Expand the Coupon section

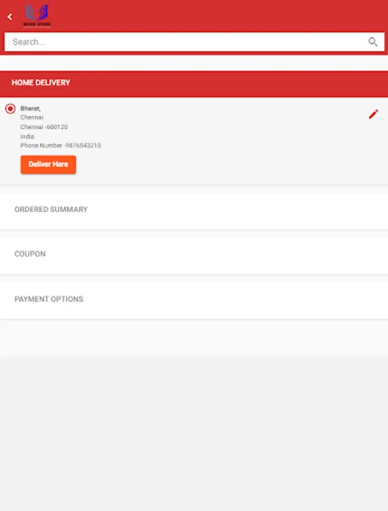point(194,256)
